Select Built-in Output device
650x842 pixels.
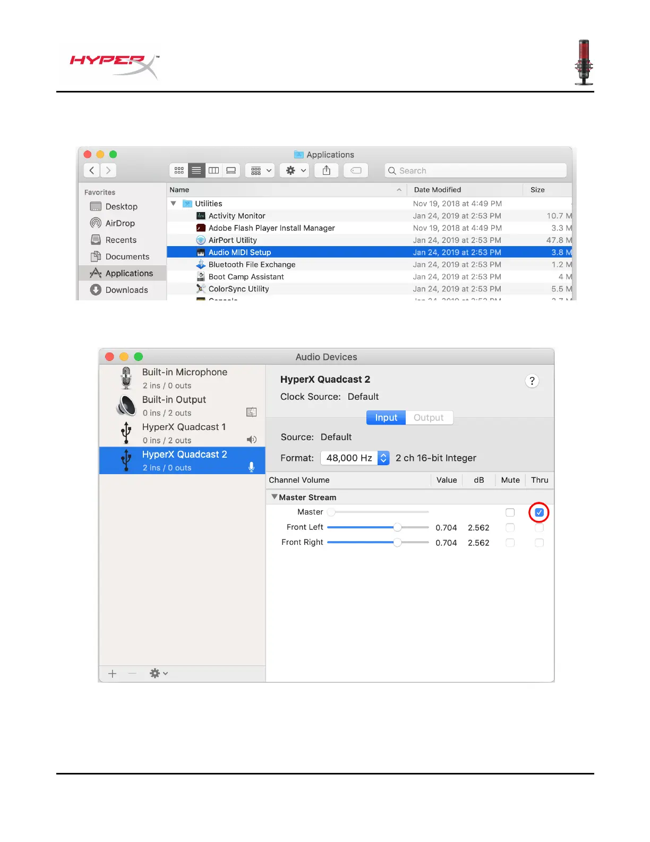point(182,406)
